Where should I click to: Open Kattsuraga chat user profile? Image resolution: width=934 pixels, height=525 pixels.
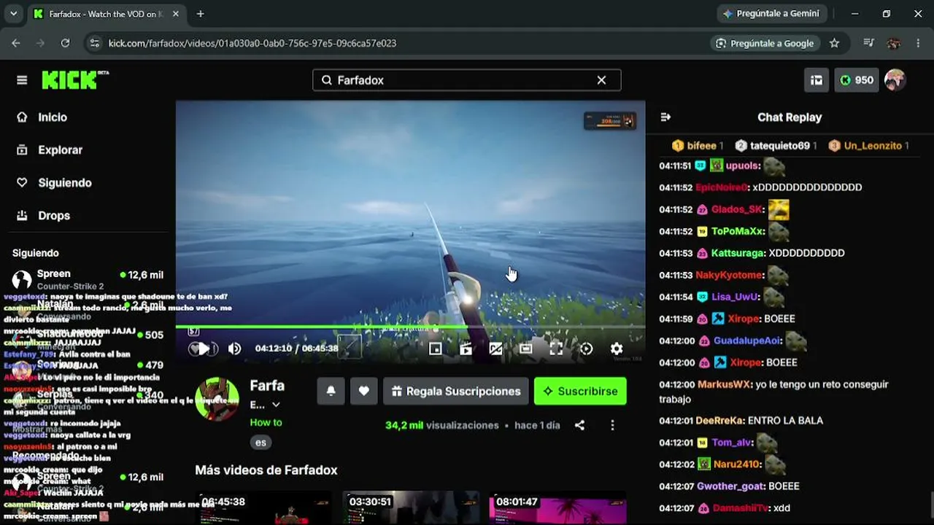(738, 253)
